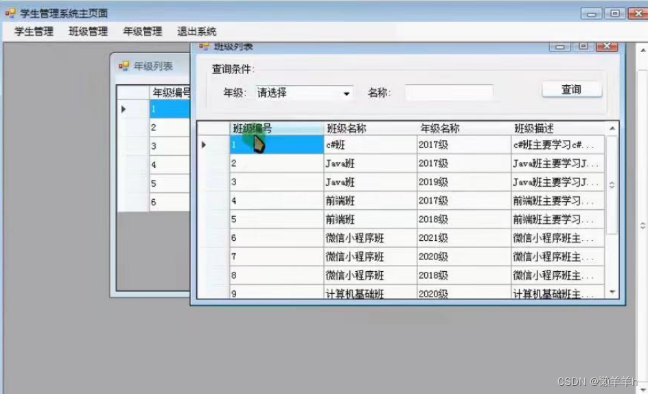
Task: Select the c#班 class name cell
Action: tap(370, 145)
